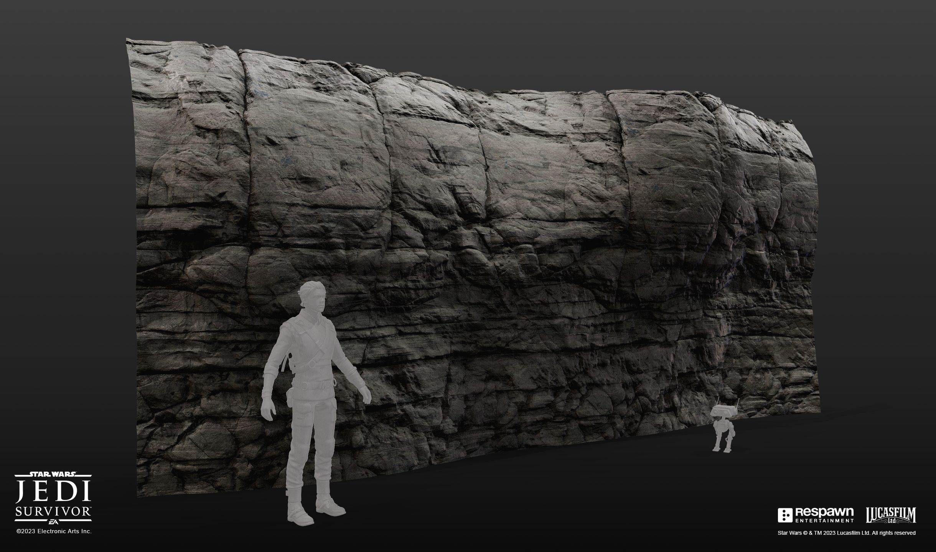Click the Respawn square dotted logo icon
This screenshot has height=552, width=936.
coord(785,515)
